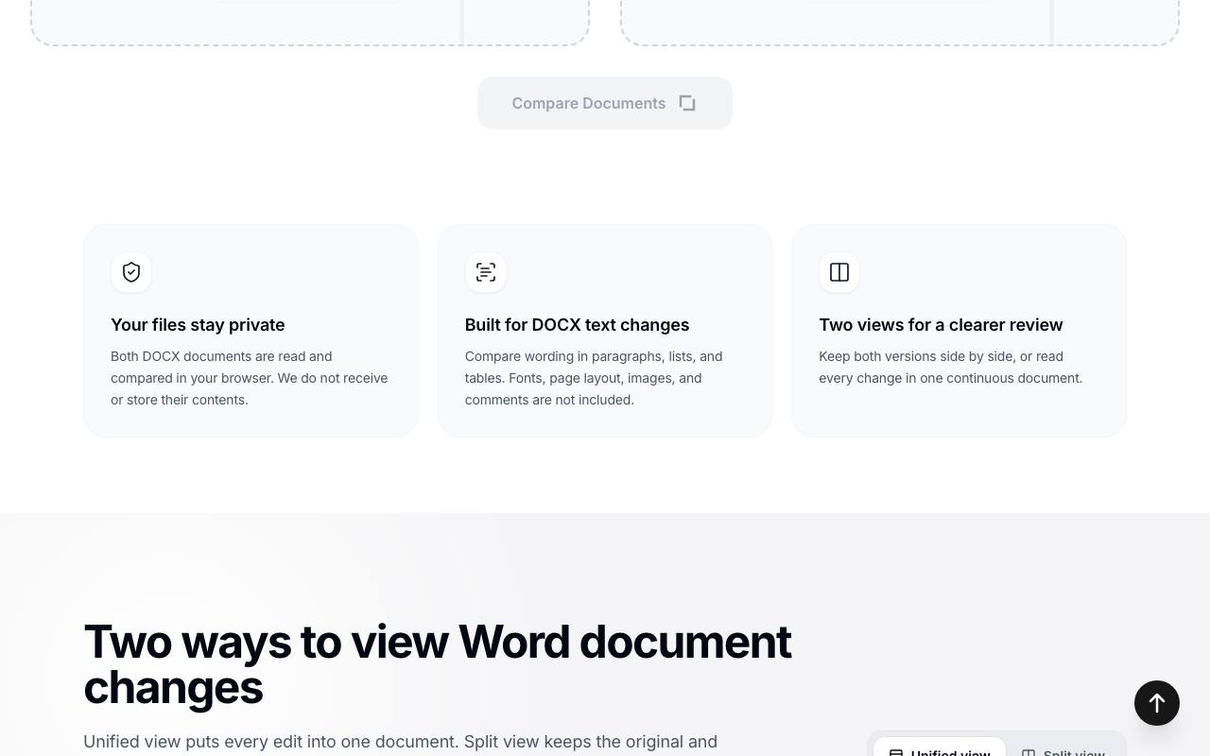This screenshot has width=1210, height=756.
Task: Click the compare icon beside Compare Documents
Action: click(x=687, y=103)
